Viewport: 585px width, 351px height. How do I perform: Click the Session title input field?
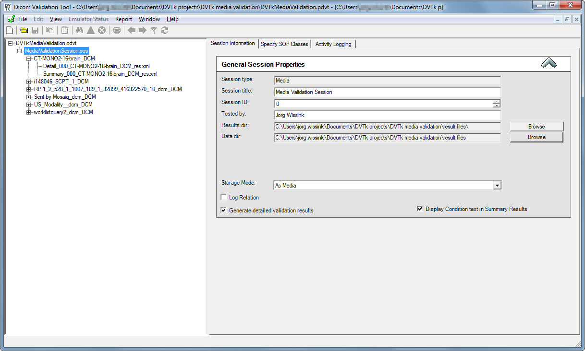coord(387,92)
